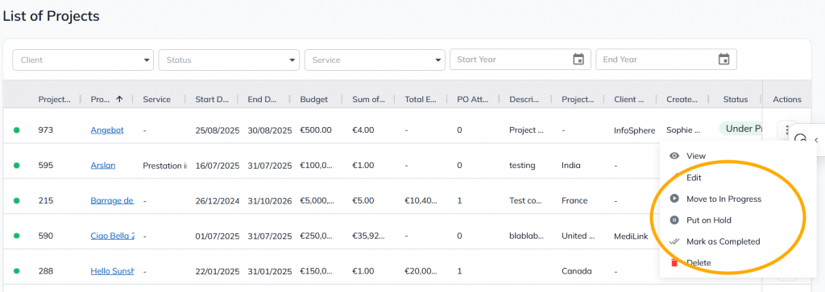Image resolution: width=825 pixels, height=292 pixels.
Task: Click the Create... column header
Action: (x=682, y=99)
